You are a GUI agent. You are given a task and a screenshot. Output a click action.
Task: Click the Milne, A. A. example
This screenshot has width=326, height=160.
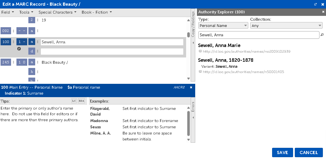pyautogui.click(x=101, y=133)
